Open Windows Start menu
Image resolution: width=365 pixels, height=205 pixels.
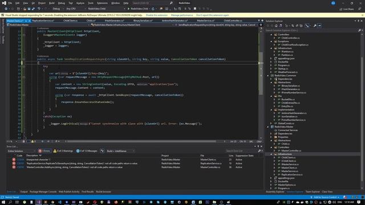click(x=3, y=202)
